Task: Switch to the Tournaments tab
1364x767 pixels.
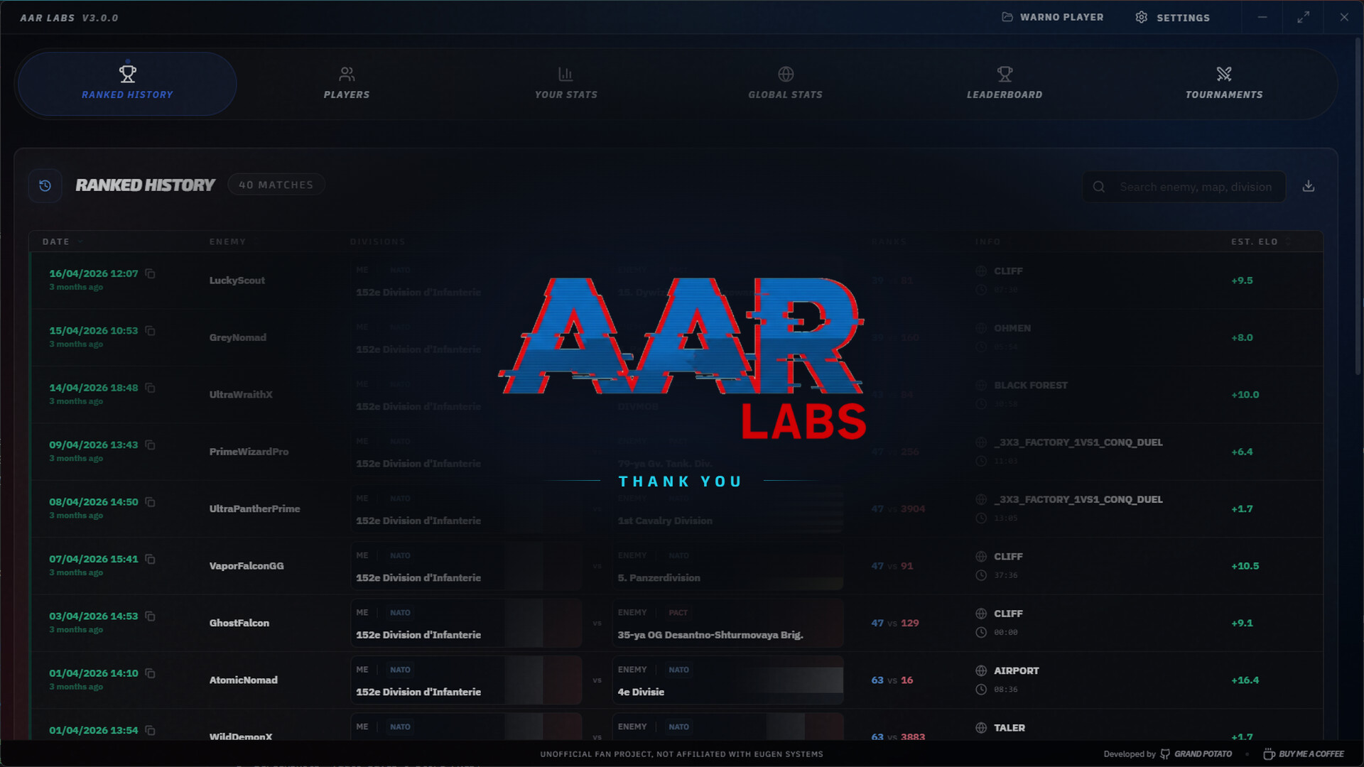Action: point(1224,84)
